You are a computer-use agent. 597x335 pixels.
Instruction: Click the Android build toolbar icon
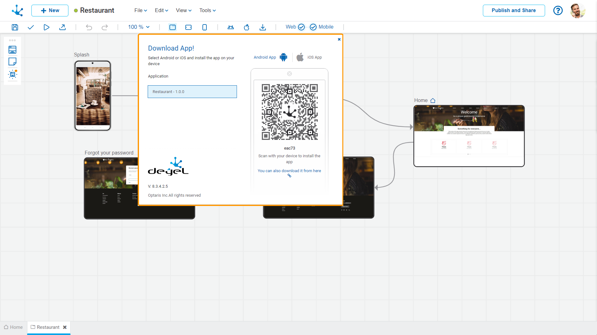click(x=230, y=27)
